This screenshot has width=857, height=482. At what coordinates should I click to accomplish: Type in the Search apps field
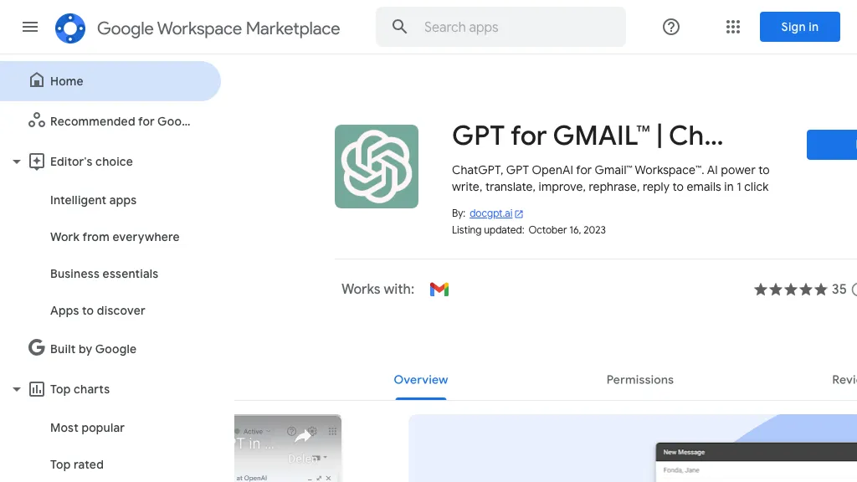tap(519, 27)
